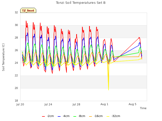162x121 pixels.
Task: Click the chart title Tonzi Soil Temperatures Set B
Action: pos(81,3)
